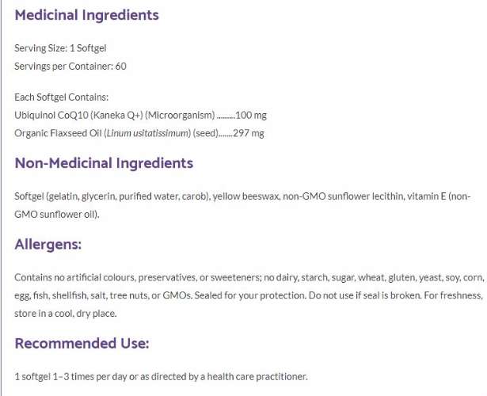Click the 'Each Softgel Contains:' text
This screenshot has width=487, height=396.
(x=61, y=97)
